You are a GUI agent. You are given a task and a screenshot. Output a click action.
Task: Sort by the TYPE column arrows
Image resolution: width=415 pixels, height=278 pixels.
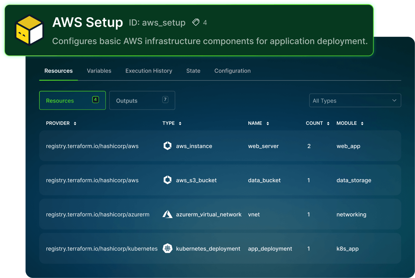point(180,123)
